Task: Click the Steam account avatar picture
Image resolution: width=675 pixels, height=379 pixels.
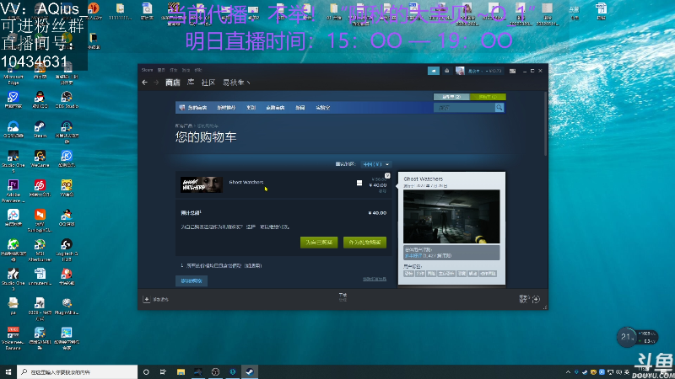Action: click(x=460, y=71)
